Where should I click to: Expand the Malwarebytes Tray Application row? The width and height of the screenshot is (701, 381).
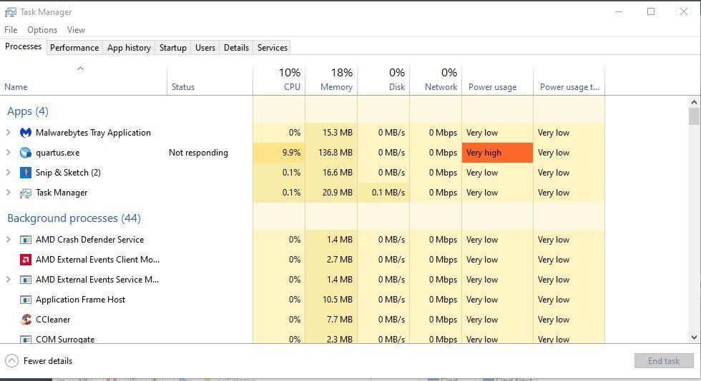[x=9, y=133]
